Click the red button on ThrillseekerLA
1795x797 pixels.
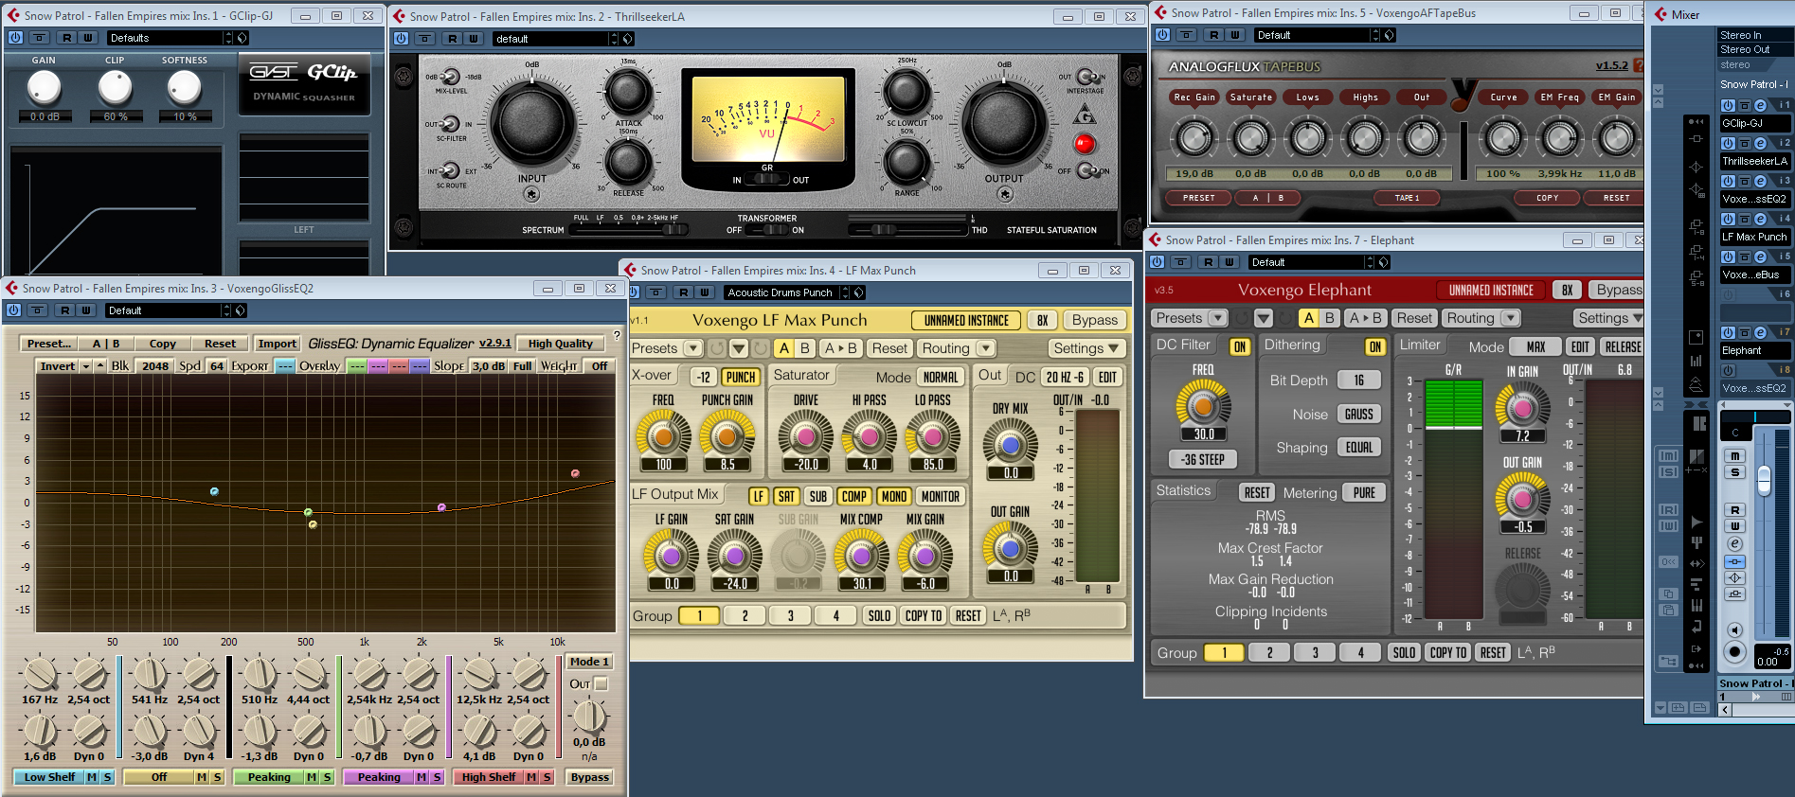click(1085, 144)
